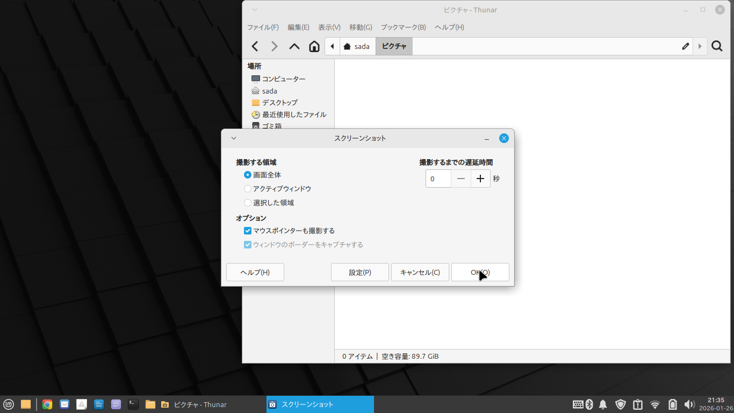Select the アクティブウィンドウ radio option
Viewport: 734px width, 413px height.
248,189
